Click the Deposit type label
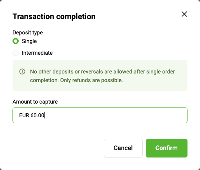The height and width of the screenshot is (170, 200). [x=28, y=32]
